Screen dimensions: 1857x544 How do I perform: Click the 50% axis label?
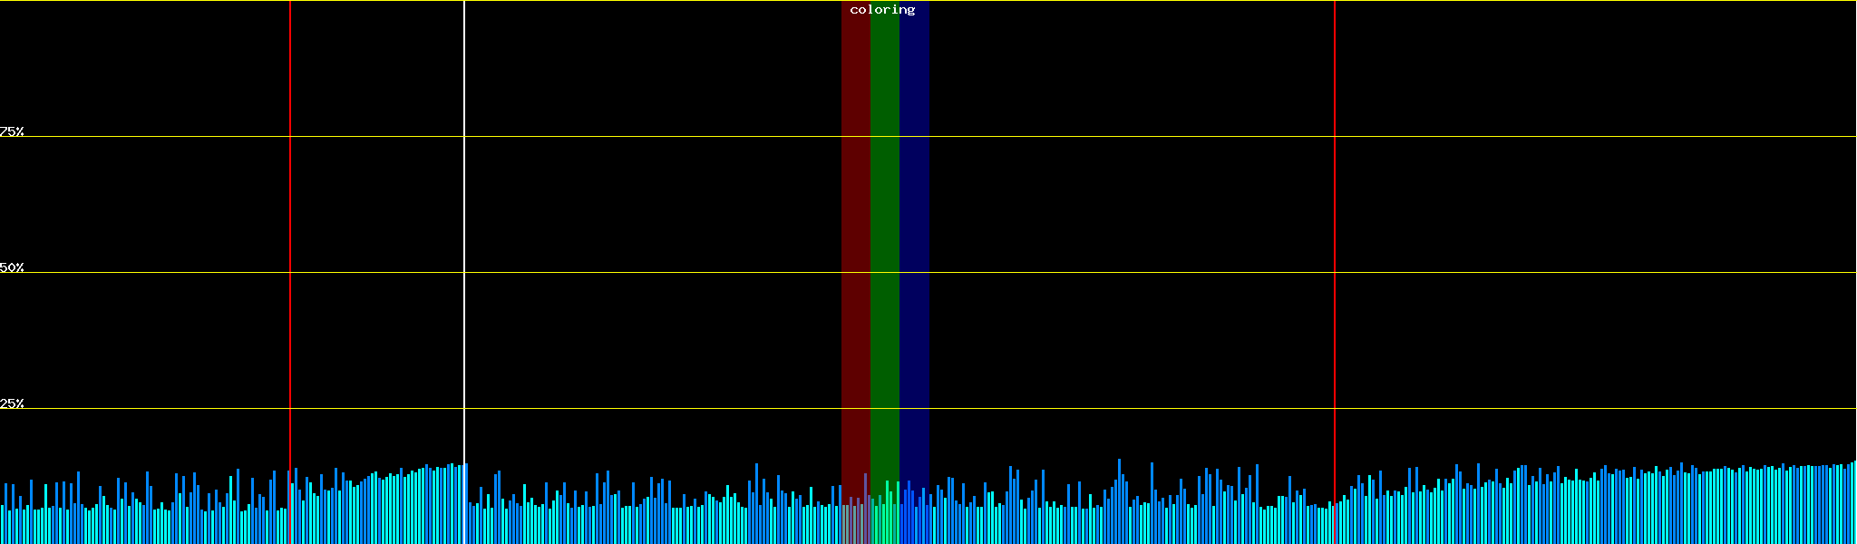coord(12,267)
